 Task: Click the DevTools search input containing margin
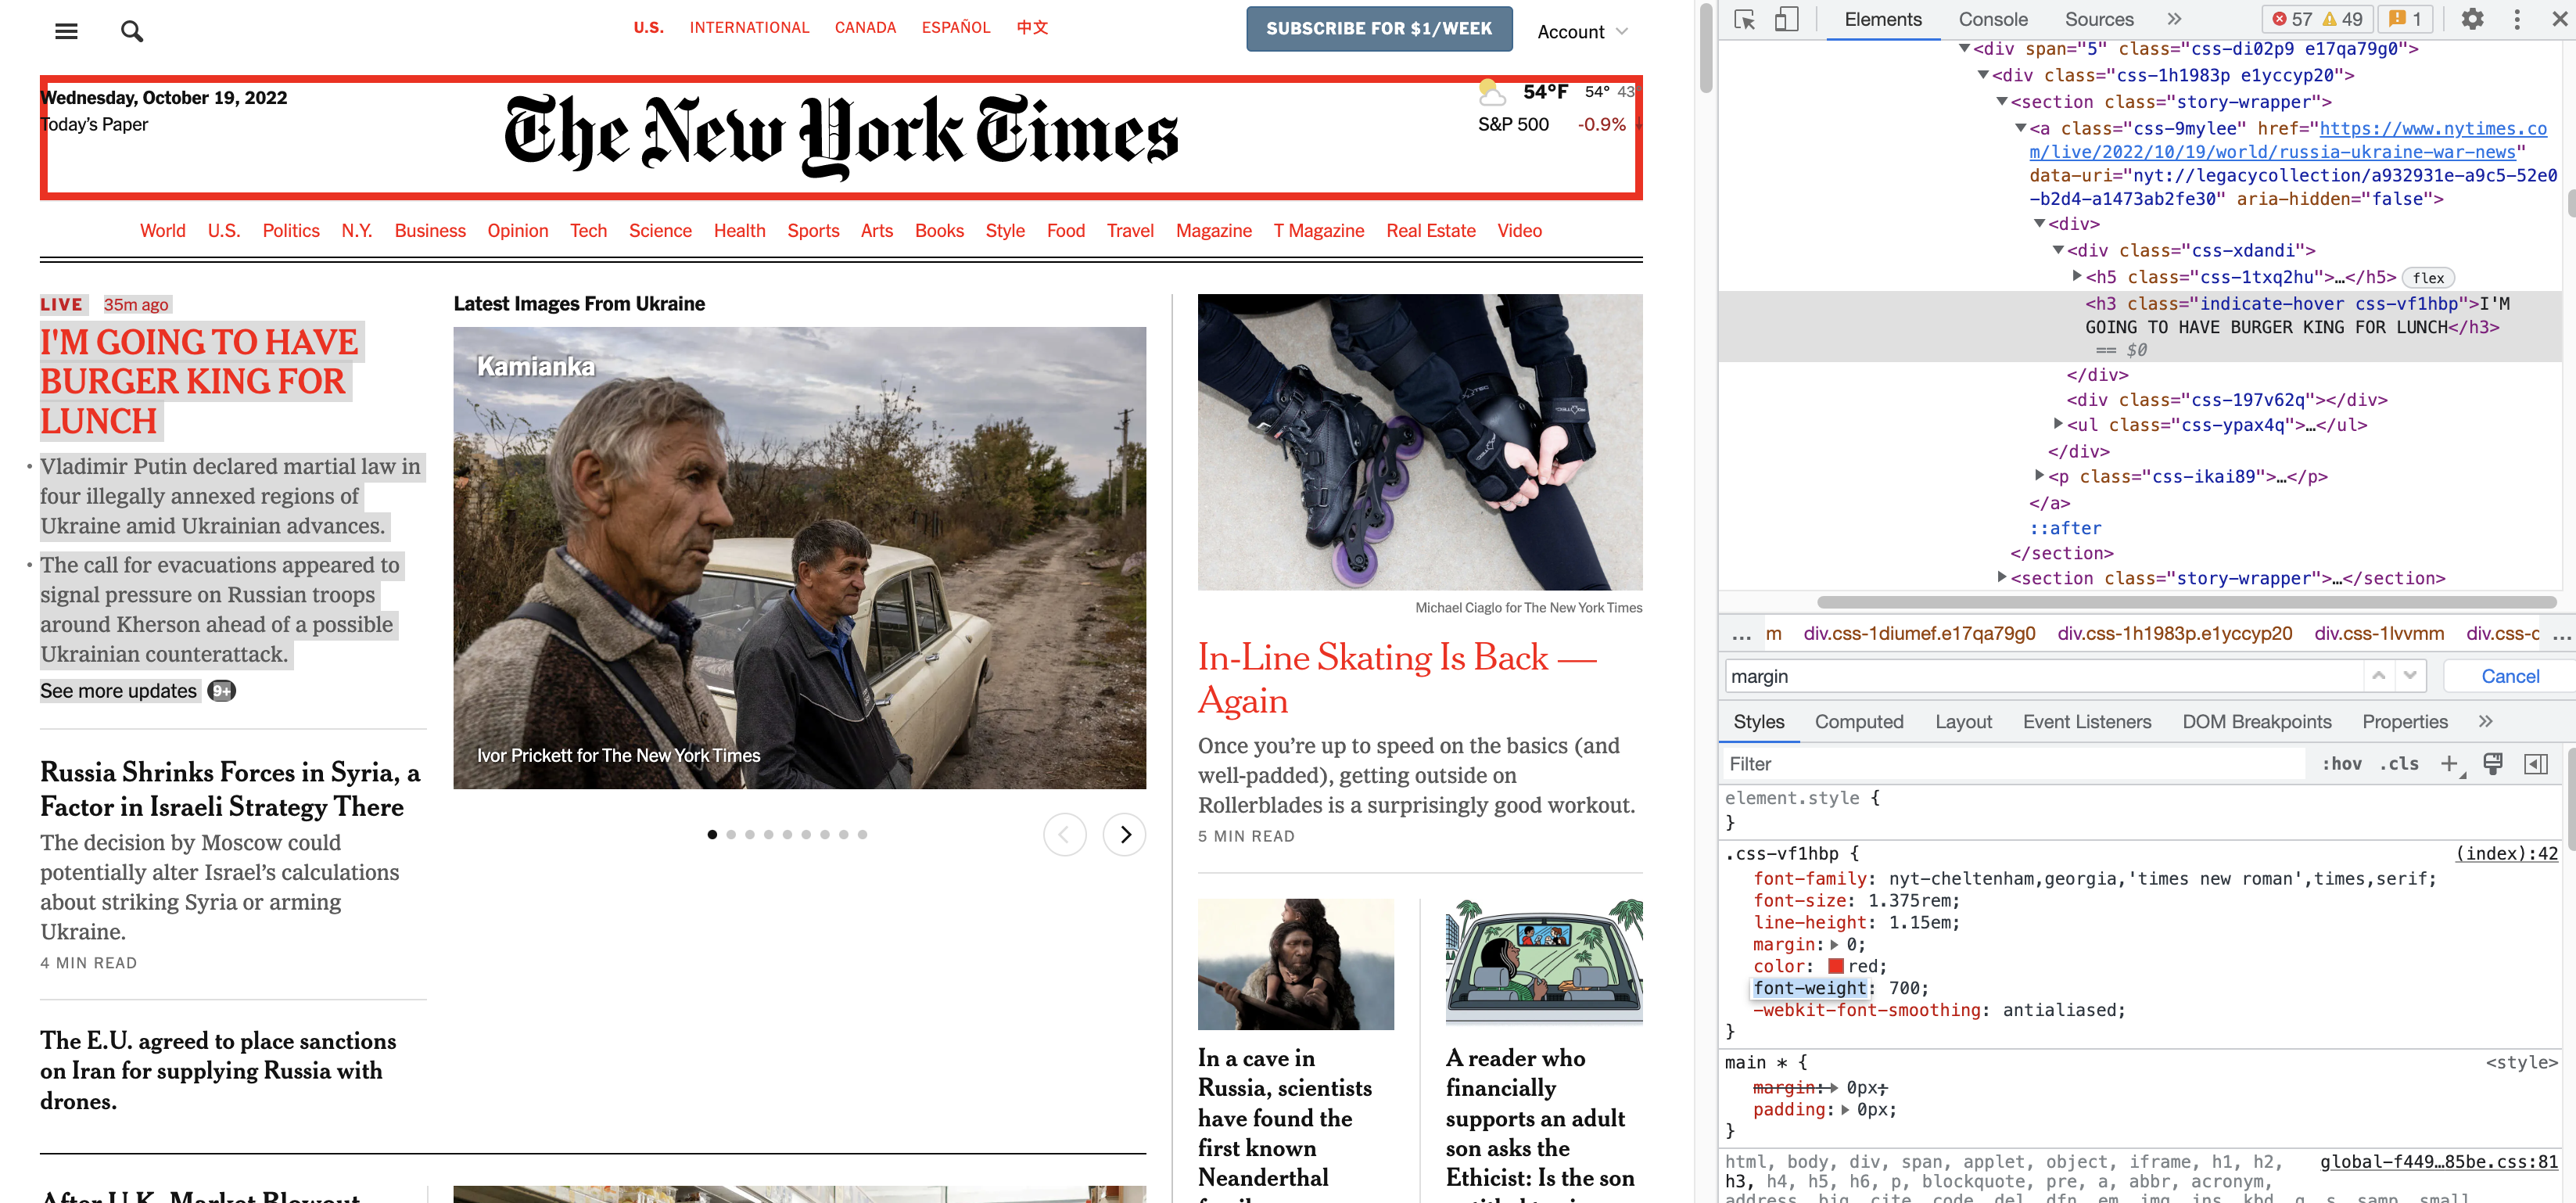coord(2044,676)
